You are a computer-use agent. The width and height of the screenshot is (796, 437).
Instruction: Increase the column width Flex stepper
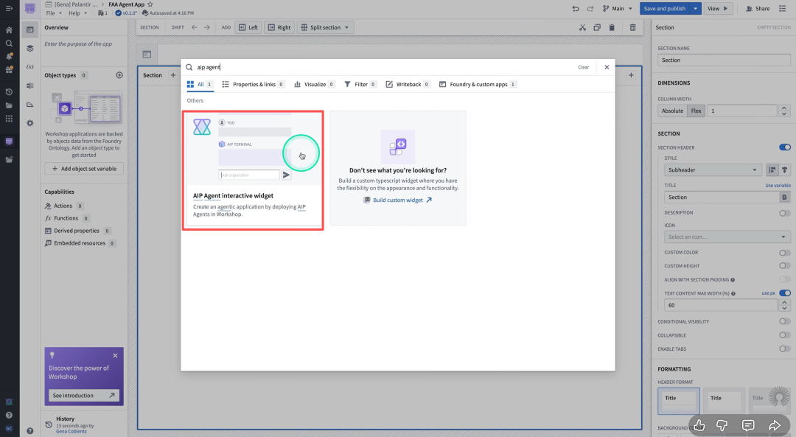[784, 108]
